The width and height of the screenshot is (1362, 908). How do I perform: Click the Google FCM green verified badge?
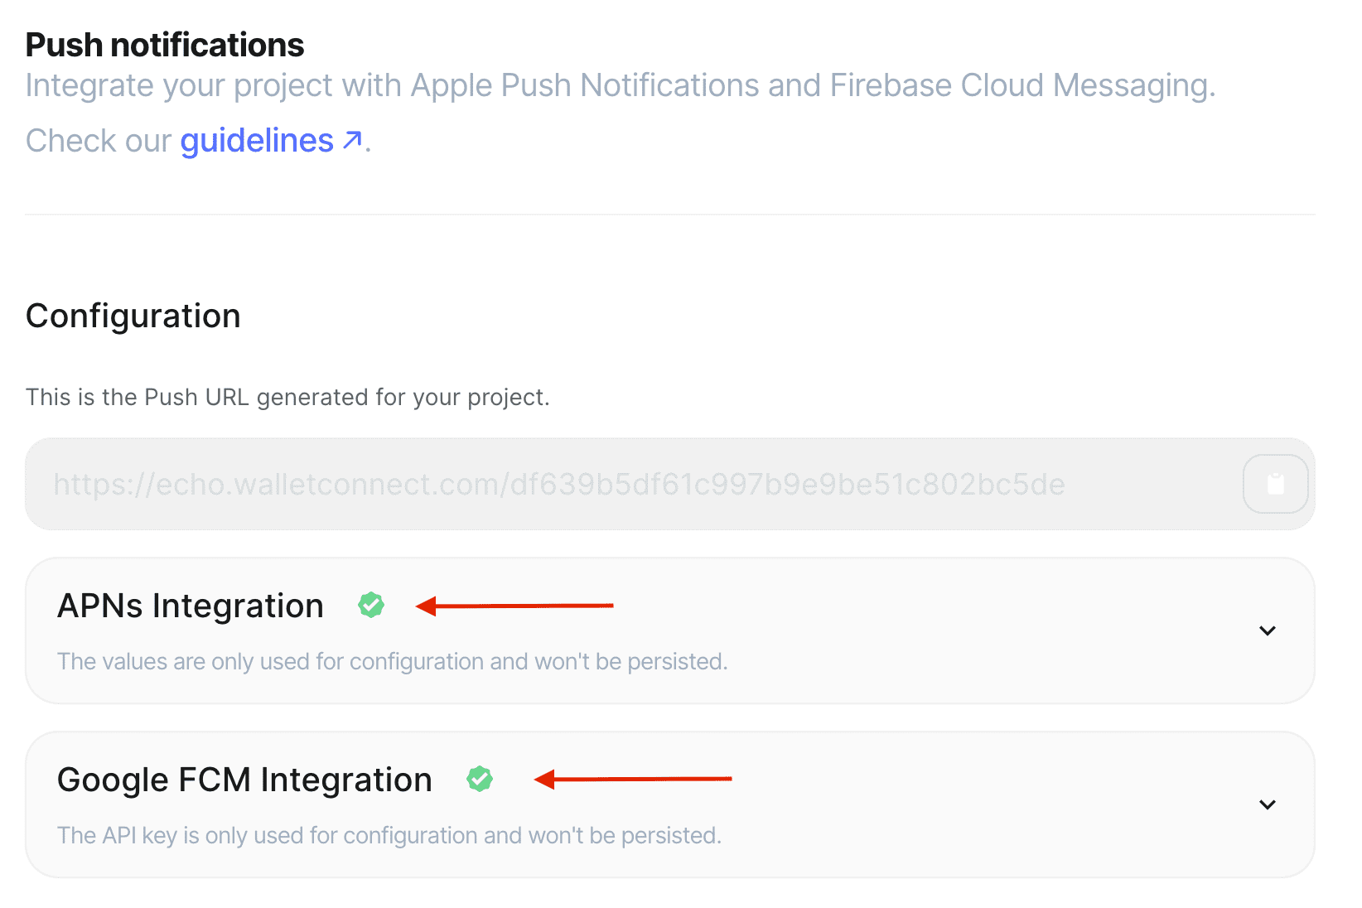(x=480, y=779)
